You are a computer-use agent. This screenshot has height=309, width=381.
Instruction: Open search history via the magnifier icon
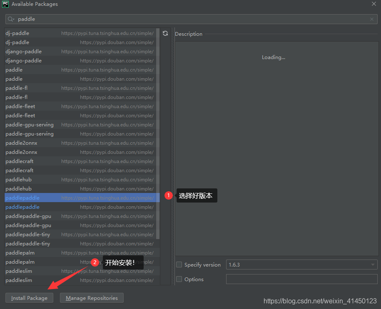pyautogui.click(x=11, y=19)
